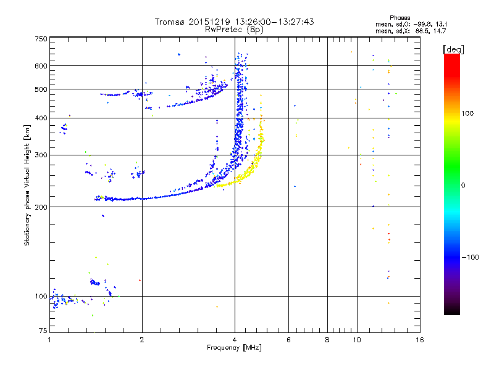Click the 'mean, sd,X: 88.5, 14.7' line
The height and width of the screenshot is (370, 494).
pos(411,31)
